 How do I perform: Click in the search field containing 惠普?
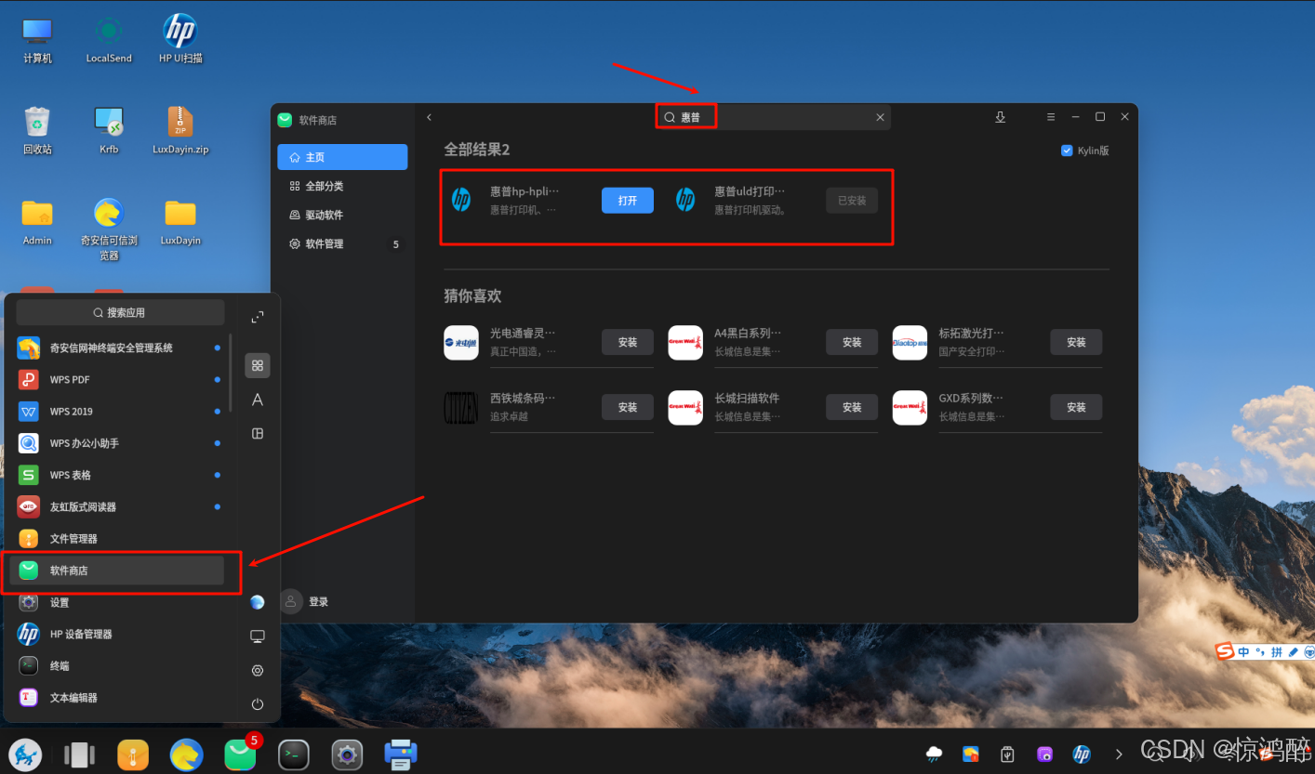(773, 117)
